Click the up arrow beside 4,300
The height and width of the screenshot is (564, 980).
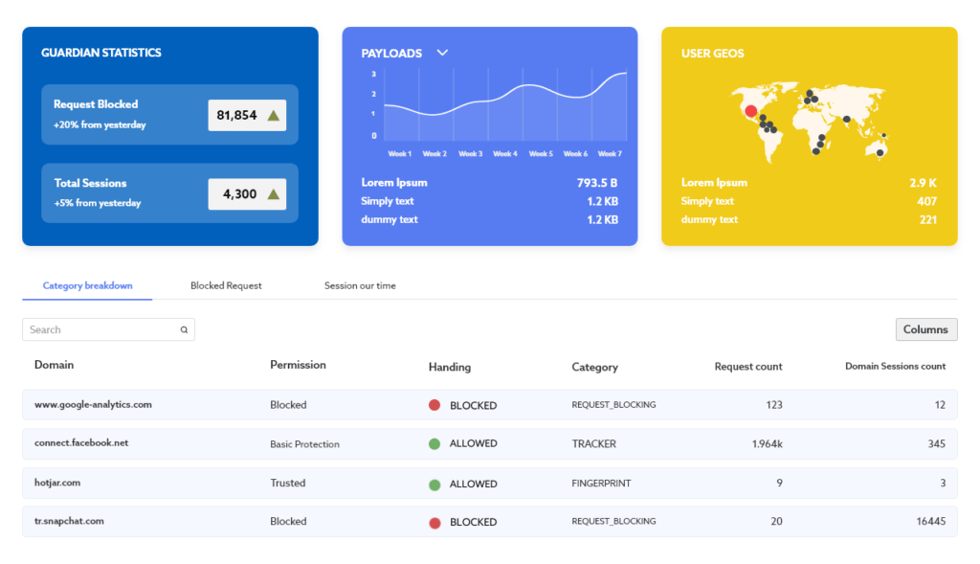tap(276, 192)
